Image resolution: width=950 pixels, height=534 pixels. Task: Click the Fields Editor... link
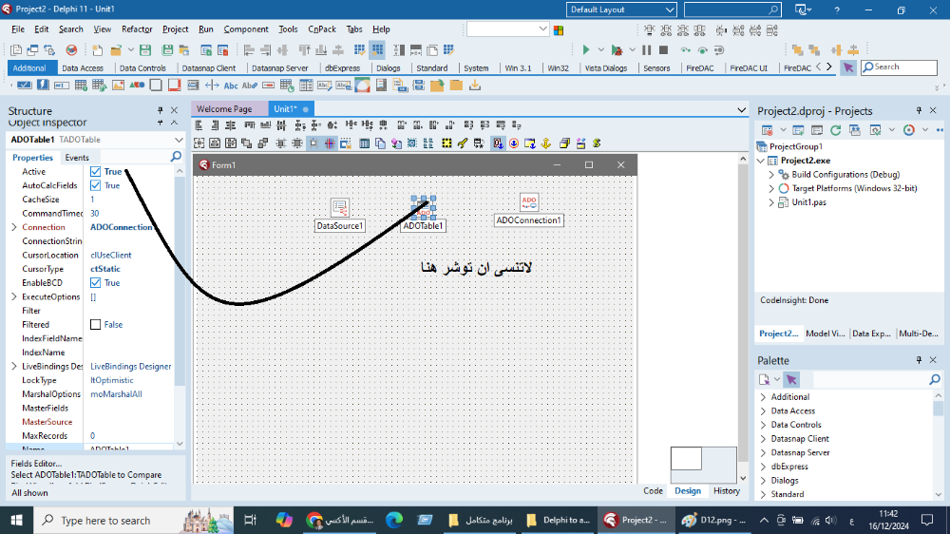36,464
